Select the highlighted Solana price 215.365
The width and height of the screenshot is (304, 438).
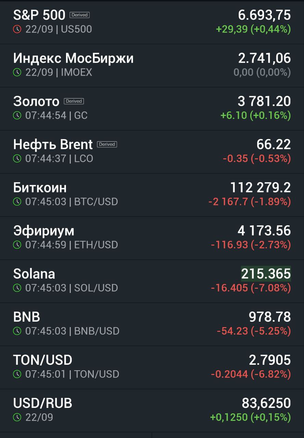[x=266, y=274]
